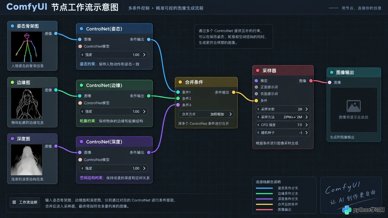Toggle the title dot of 合并条件 node

(x=180, y=82)
